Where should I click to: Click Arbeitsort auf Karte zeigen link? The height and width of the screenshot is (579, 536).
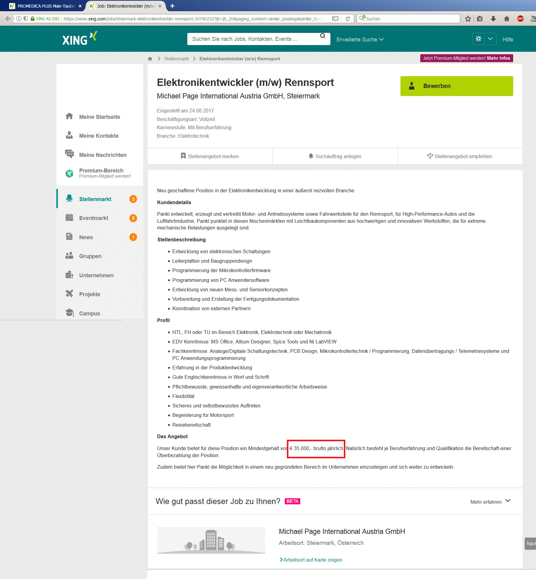[x=311, y=560]
